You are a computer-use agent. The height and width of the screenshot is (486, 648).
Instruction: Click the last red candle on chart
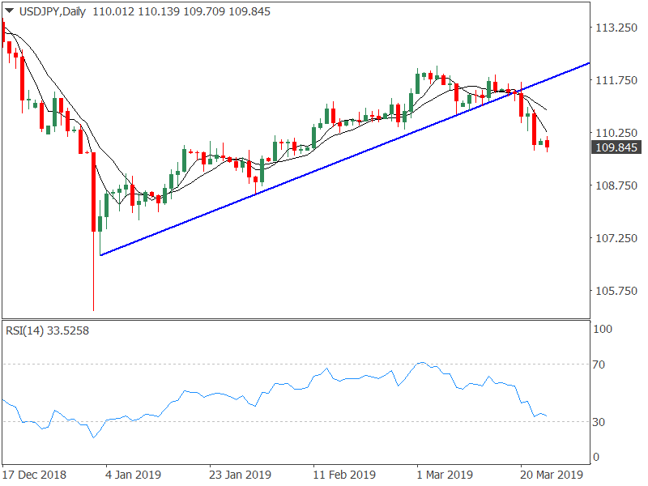548,144
